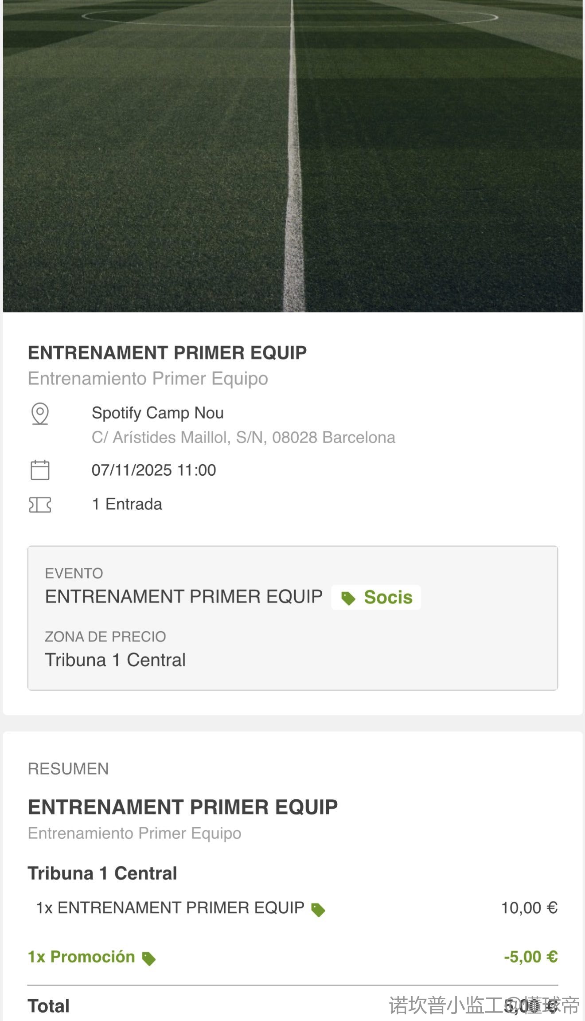Click the Arístides Maillol address text
Screen dimensions: 585x1021
click(243, 438)
